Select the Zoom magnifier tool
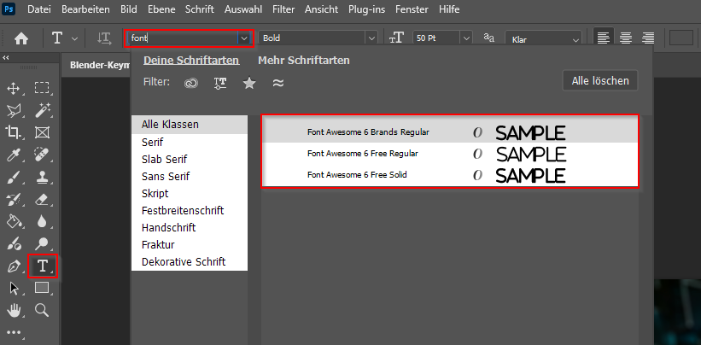Image resolution: width=701 pixels, height=345 pixels. pyautogui.click(x=42, y=310)
